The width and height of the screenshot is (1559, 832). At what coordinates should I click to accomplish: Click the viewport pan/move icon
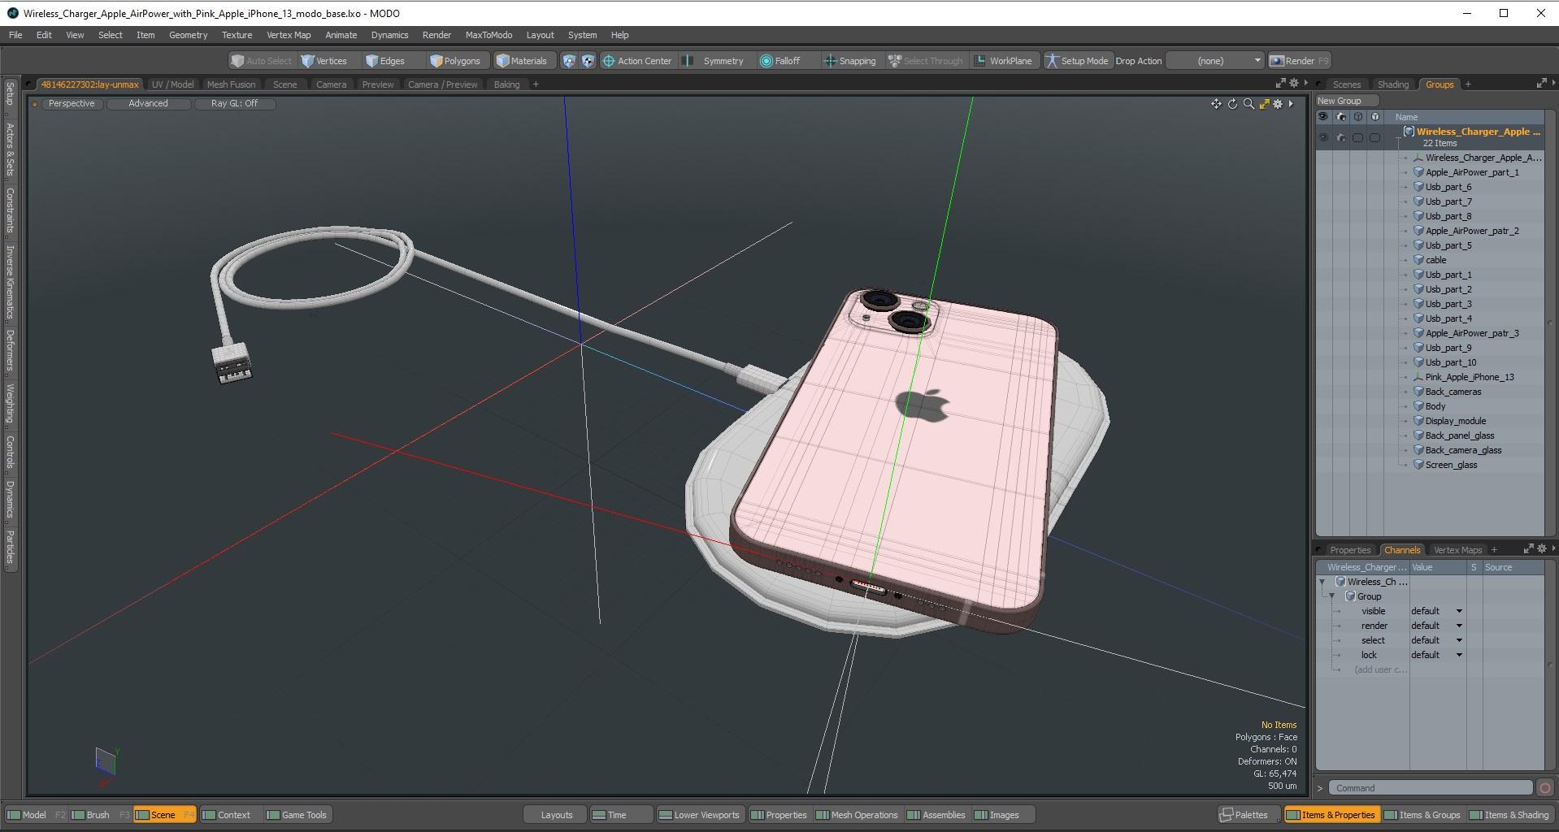(1216, 104)
